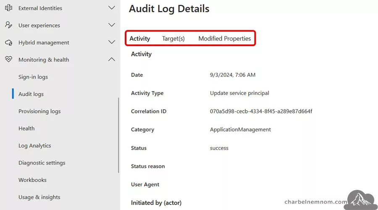Click the 'Date' field label
Image resolution: width=378 pixels, height=210 pixels.
pos(137,75)
